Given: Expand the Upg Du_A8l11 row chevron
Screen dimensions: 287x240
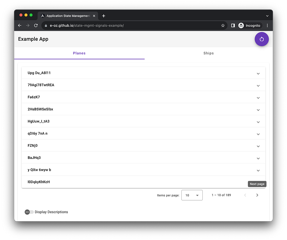Looking at the screenshot, I should pyautogui.click(x=258, y=74).
